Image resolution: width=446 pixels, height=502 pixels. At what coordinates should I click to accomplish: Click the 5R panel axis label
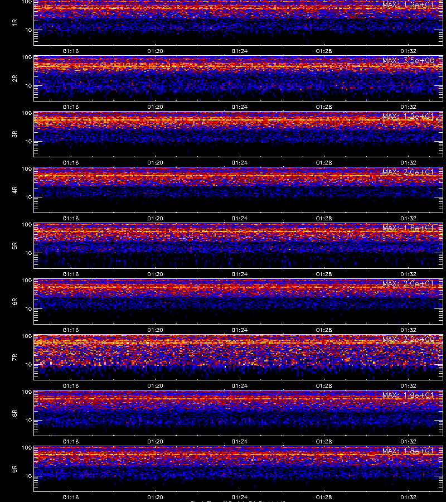tap(14, 245)
